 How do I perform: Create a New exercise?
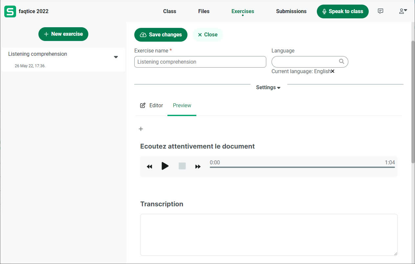tap(63, 34)
